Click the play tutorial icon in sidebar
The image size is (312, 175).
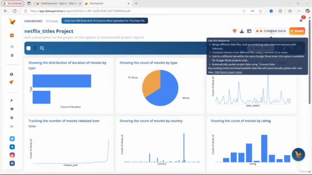click(12, 100)
